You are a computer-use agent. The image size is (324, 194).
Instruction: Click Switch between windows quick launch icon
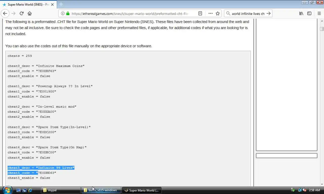coord(24,190)
